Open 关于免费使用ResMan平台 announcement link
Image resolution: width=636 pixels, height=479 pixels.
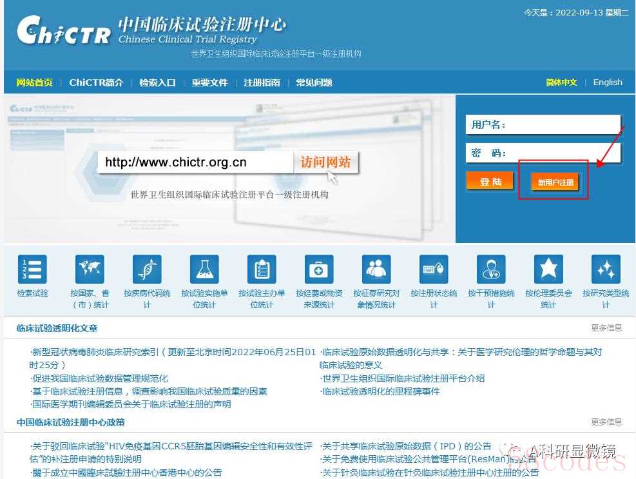[428, 459]
